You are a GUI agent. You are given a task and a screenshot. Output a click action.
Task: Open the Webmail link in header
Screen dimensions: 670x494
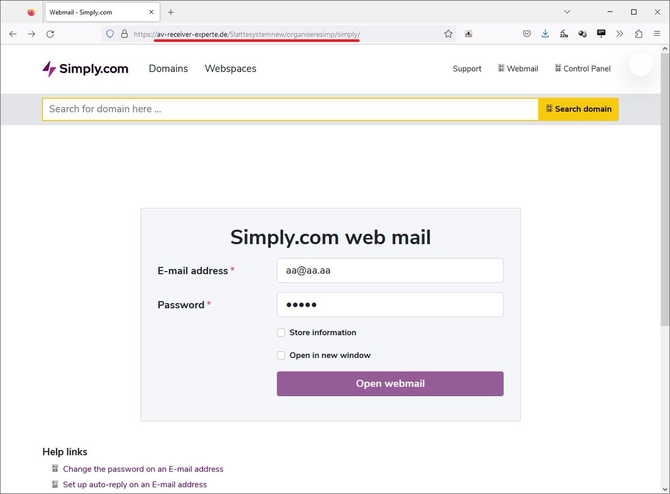[518, 69]
